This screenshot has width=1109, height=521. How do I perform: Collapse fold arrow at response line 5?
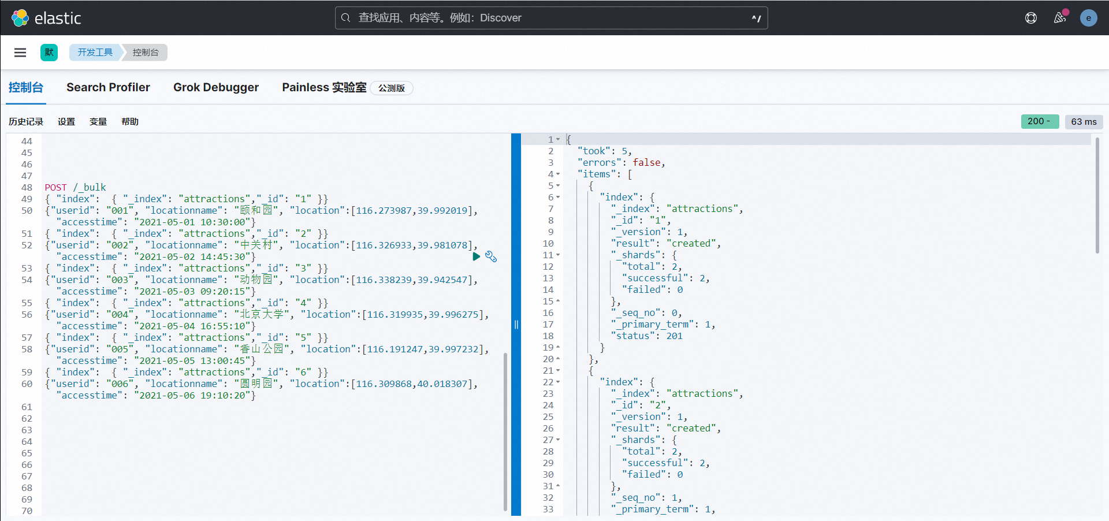coord(558,186)
